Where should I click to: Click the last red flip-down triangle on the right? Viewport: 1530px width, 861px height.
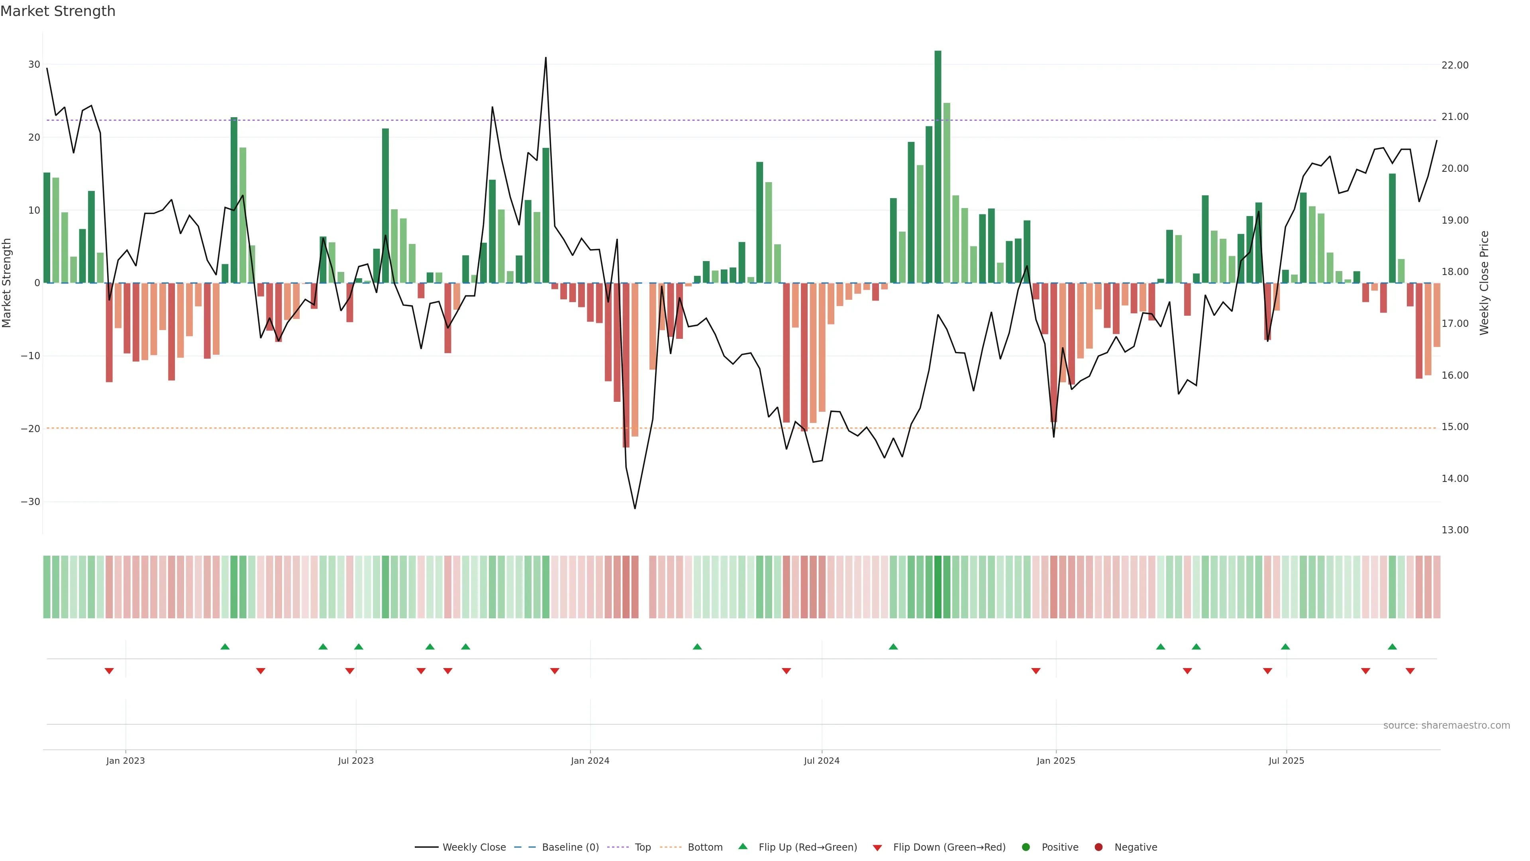pyautogui.click(x=1410, y=671)
